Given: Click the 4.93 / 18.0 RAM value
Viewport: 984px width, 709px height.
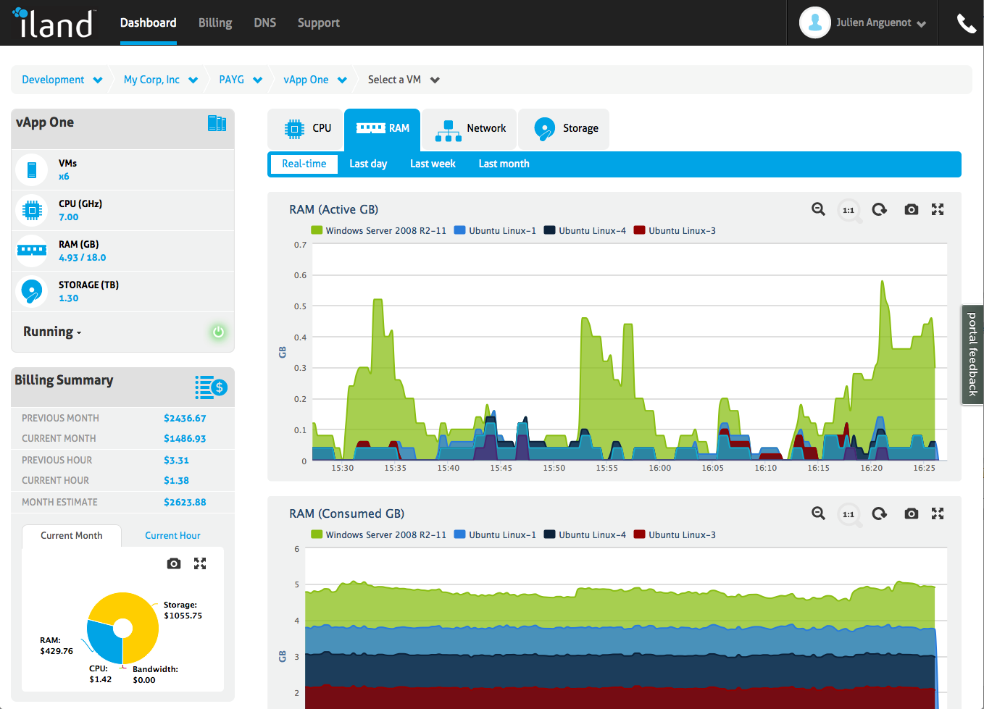Looking at the screenshot, I should pyautogui.click(x=83, y=258).
